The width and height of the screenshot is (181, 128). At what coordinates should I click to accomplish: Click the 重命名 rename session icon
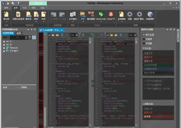pos(29,14)
